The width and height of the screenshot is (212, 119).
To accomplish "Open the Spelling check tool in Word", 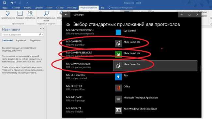I will point(8,15).
